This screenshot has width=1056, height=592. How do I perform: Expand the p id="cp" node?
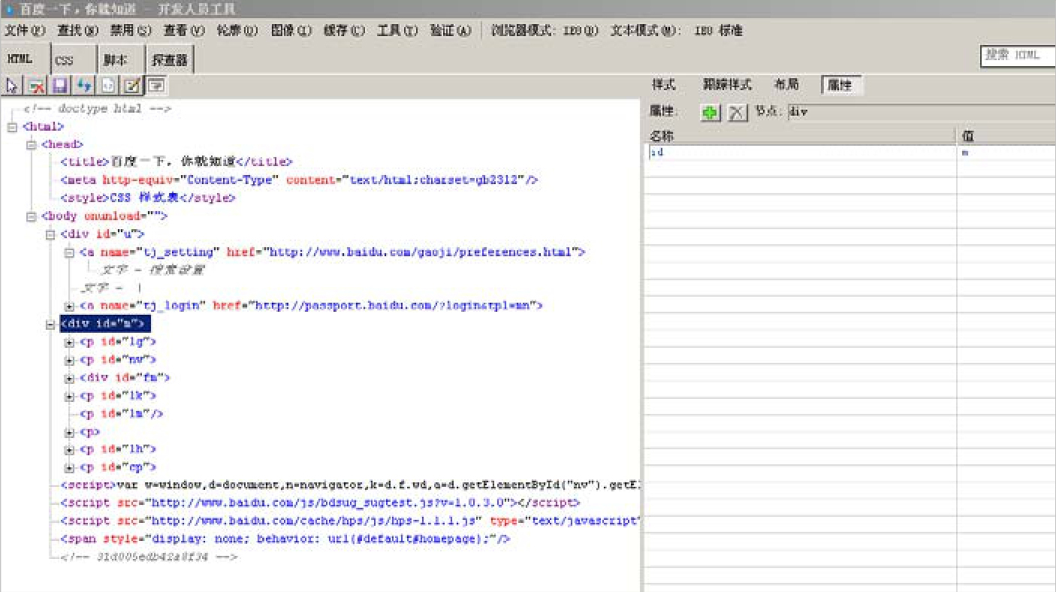point(69,467)
